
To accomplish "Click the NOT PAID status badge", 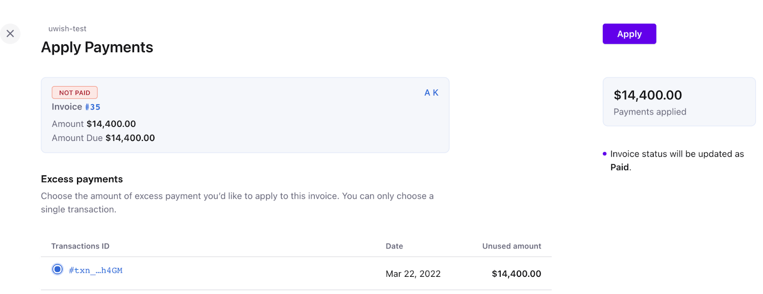I will 74,92.
